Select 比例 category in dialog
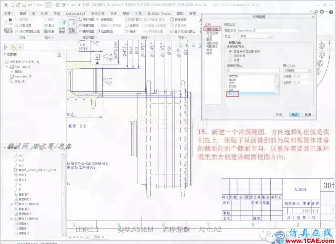The width and height of the screenshot is (336, 244). [x=209, y=36]
